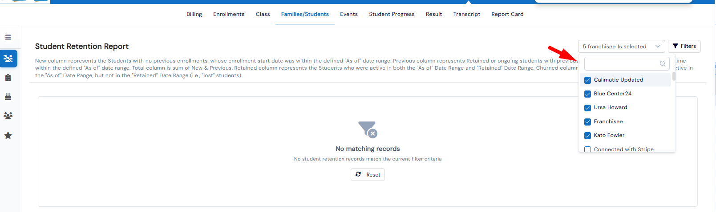Click the franchisee search input field
The image size is (716, 212).
click(x=627, y=63)
